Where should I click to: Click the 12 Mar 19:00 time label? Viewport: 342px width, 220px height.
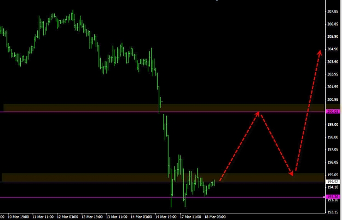(x=92, y=217)
